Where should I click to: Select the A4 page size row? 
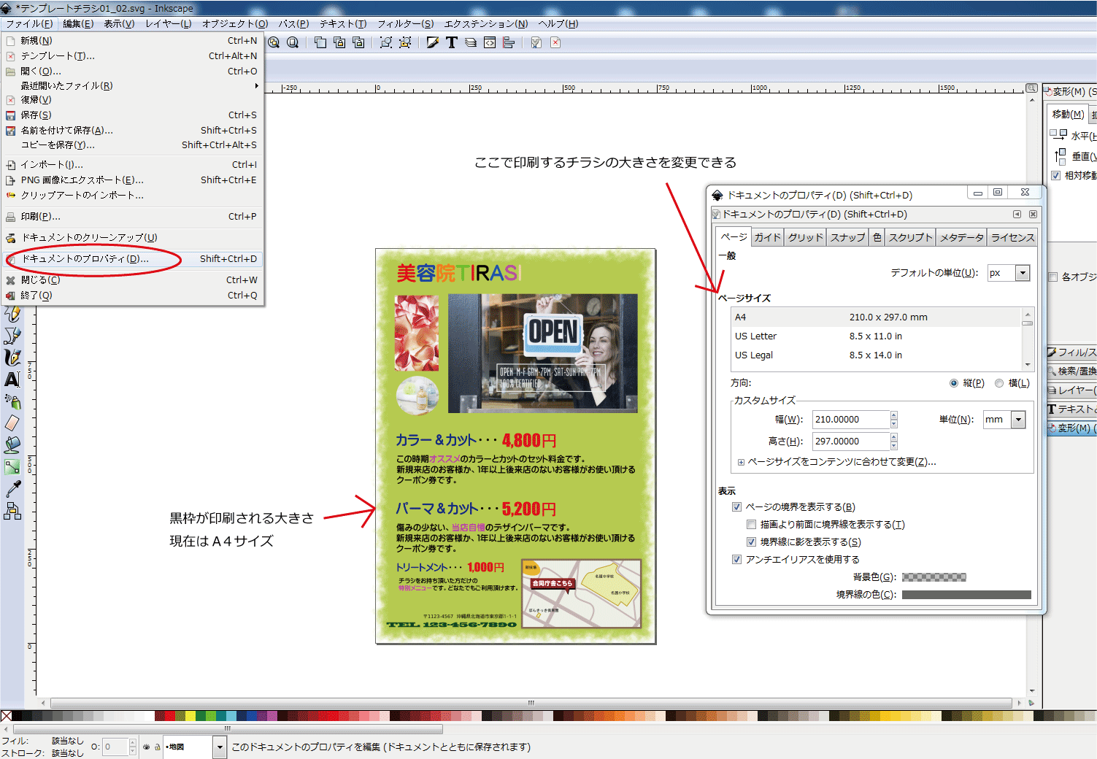876,317
